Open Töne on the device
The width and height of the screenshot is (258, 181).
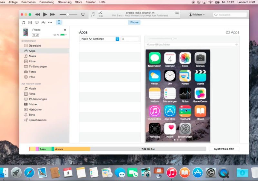pyautogui.click(x=44, y=115)
